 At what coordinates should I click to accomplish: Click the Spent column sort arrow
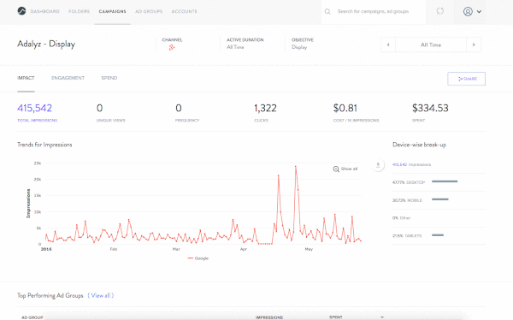(x=382, y=317)
